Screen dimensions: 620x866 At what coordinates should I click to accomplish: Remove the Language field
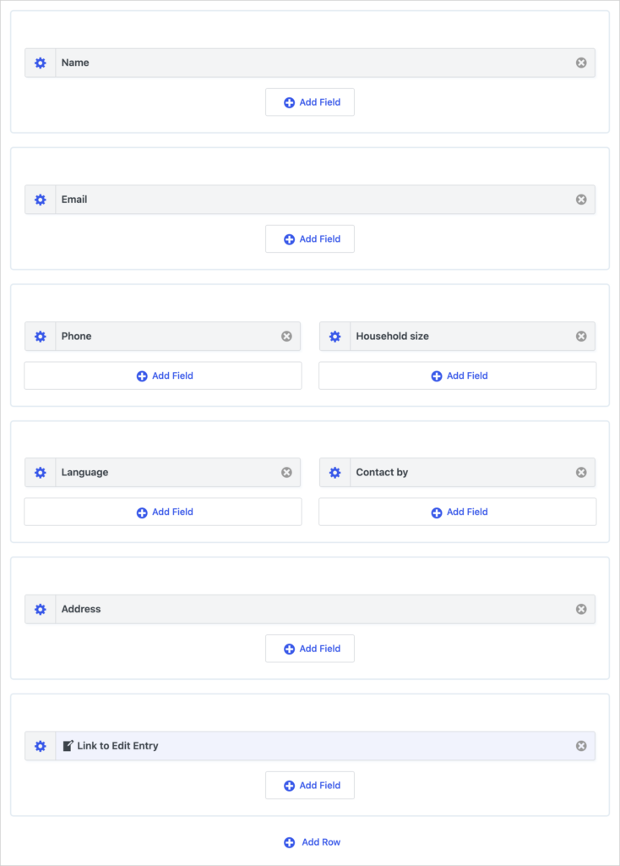coord(287,472)
